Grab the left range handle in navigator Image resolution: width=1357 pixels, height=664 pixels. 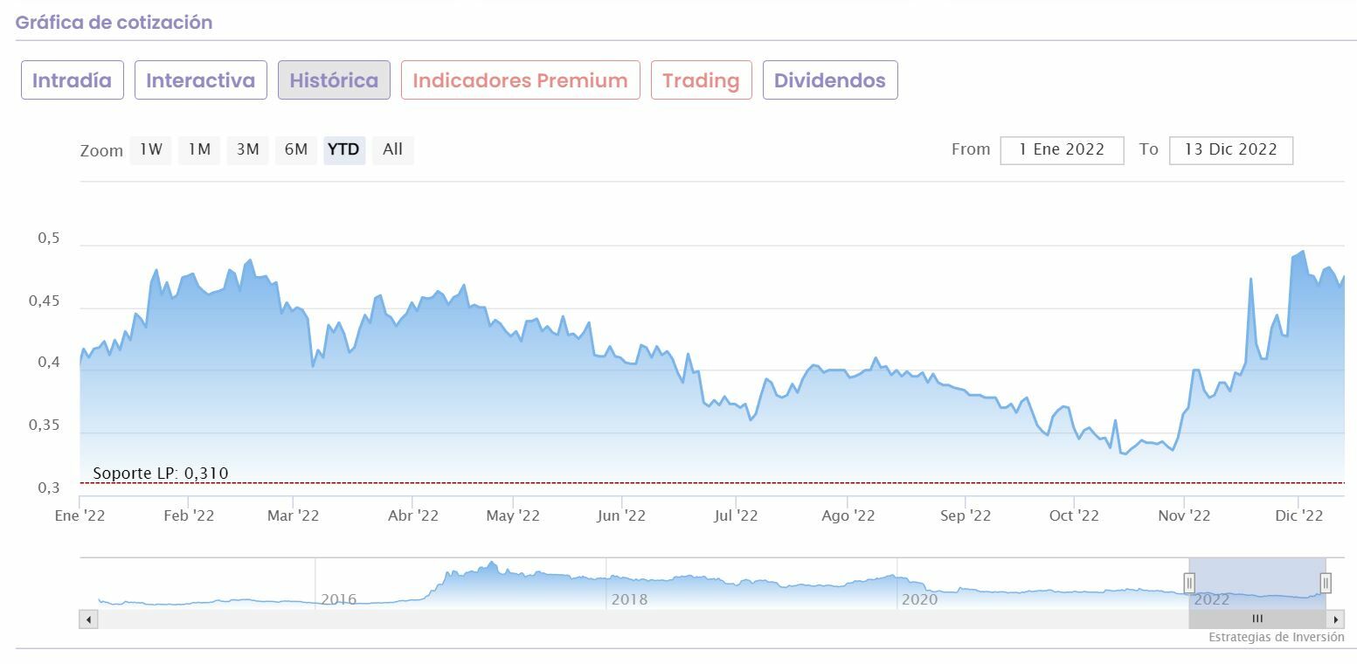[1189, 583]
